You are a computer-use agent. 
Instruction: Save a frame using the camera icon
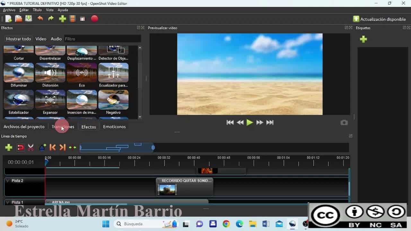pyautogui.click(x=344, y=123)
